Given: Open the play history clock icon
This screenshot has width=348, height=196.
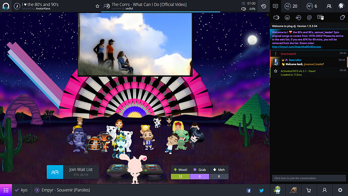Looking at the screenshot, I should click(263, 6).
